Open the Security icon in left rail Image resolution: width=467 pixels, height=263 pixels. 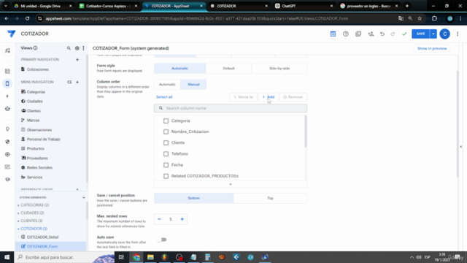click(7, 142)
